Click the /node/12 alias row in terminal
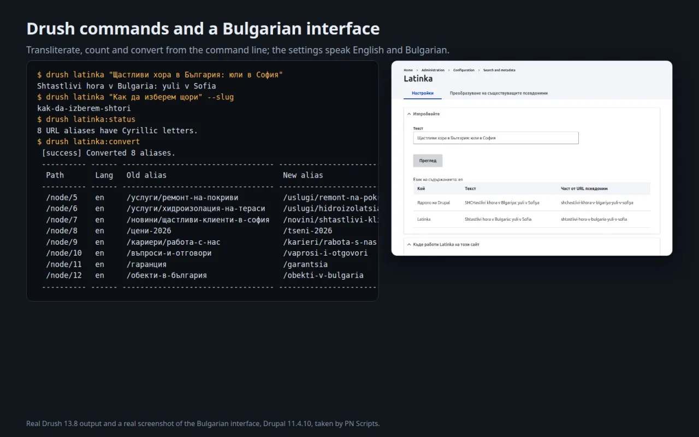Image resolution: width=699 pixels, height=437 pixels. click(208, 275)
